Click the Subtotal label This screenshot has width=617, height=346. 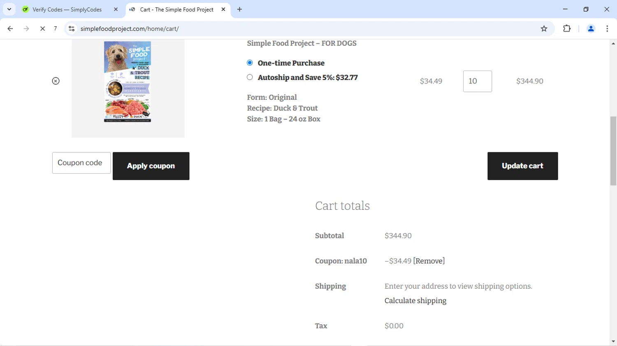[x=329, y=236]
